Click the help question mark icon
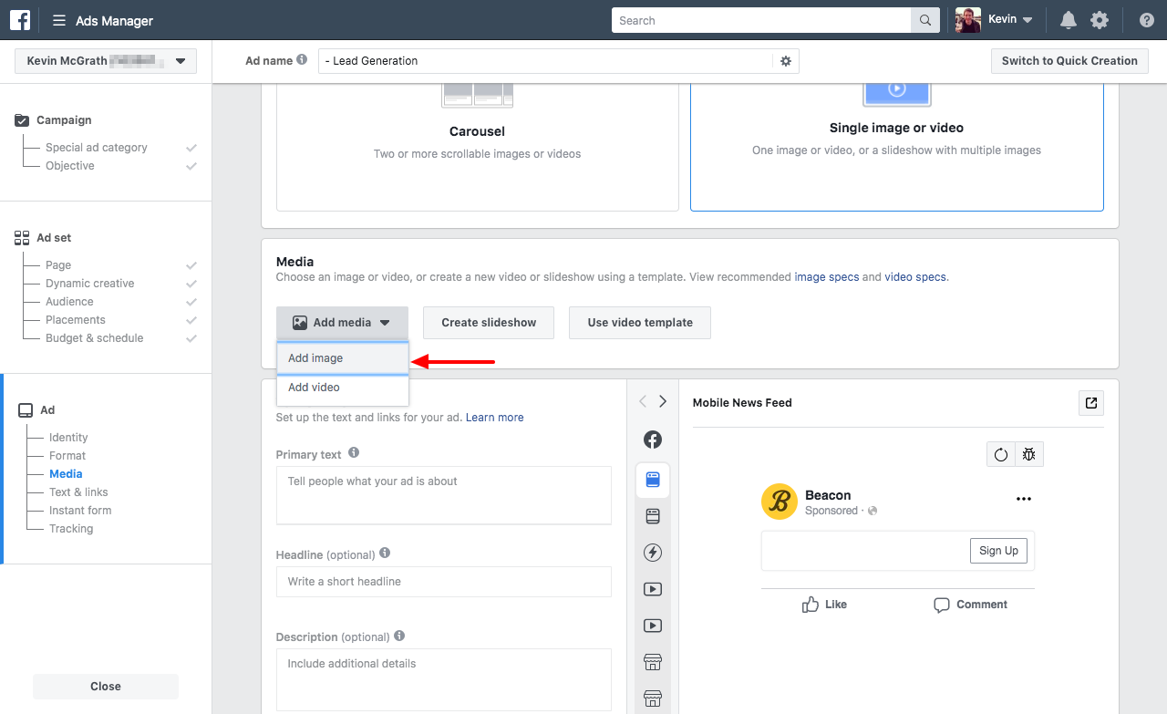 [x=1147, y=20]
